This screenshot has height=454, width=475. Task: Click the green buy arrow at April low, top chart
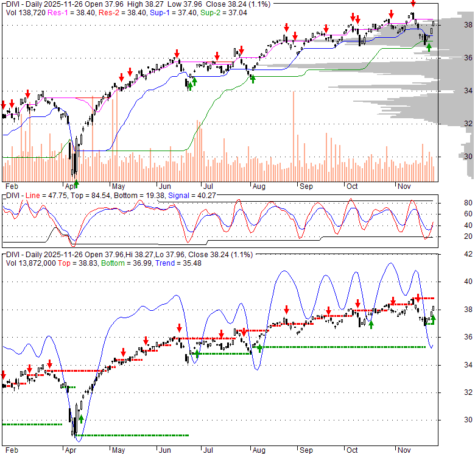[x=76, y=183]
